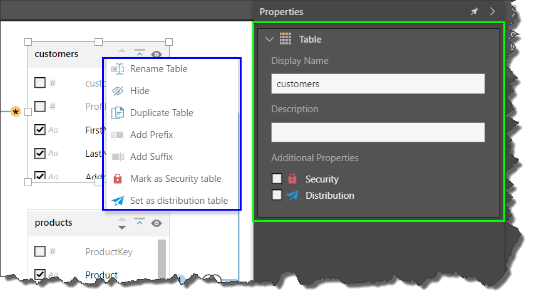Click the red lock icon beside Security checkbox
Viewport: 534px width, 301px height.
pyautogui.click(x=292, y=179)
